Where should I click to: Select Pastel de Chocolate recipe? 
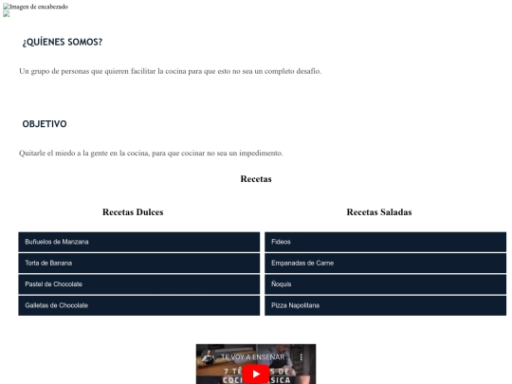139,284
